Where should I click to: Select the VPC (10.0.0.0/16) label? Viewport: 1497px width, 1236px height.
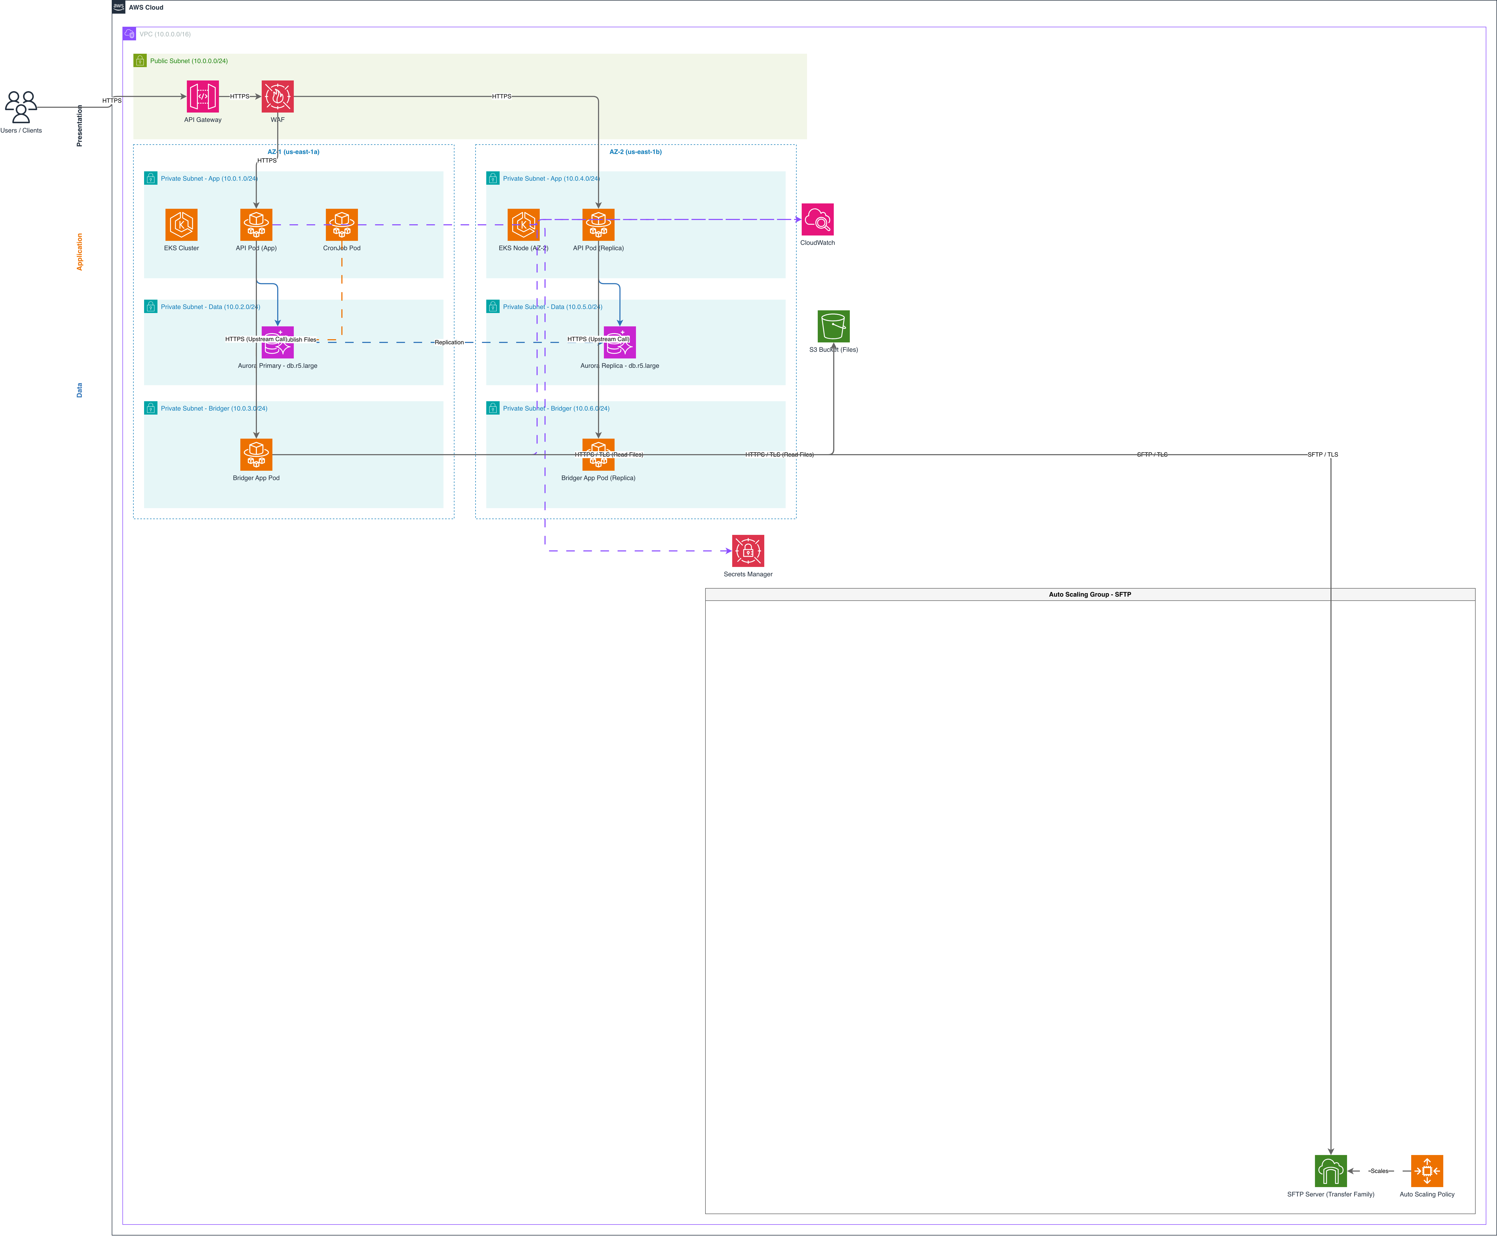click(x=165, y=34)
